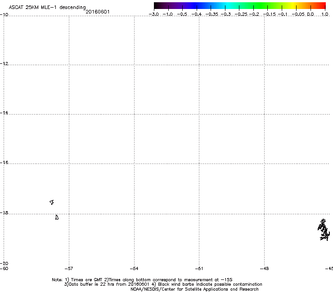Click the -3.0 color scale label
The height and width of the screenshot is (292, 333).
(154, 14)
